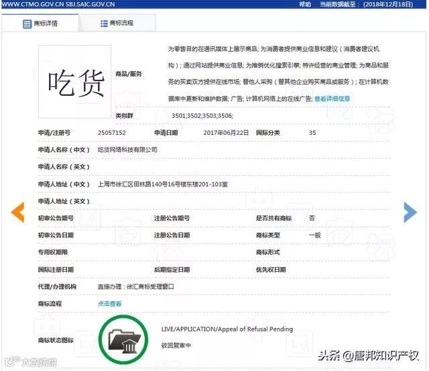
Task: Click the 商品/服务 label
Action: point(129,74)
